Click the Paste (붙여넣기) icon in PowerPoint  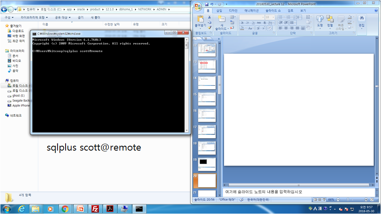point(200,18)
